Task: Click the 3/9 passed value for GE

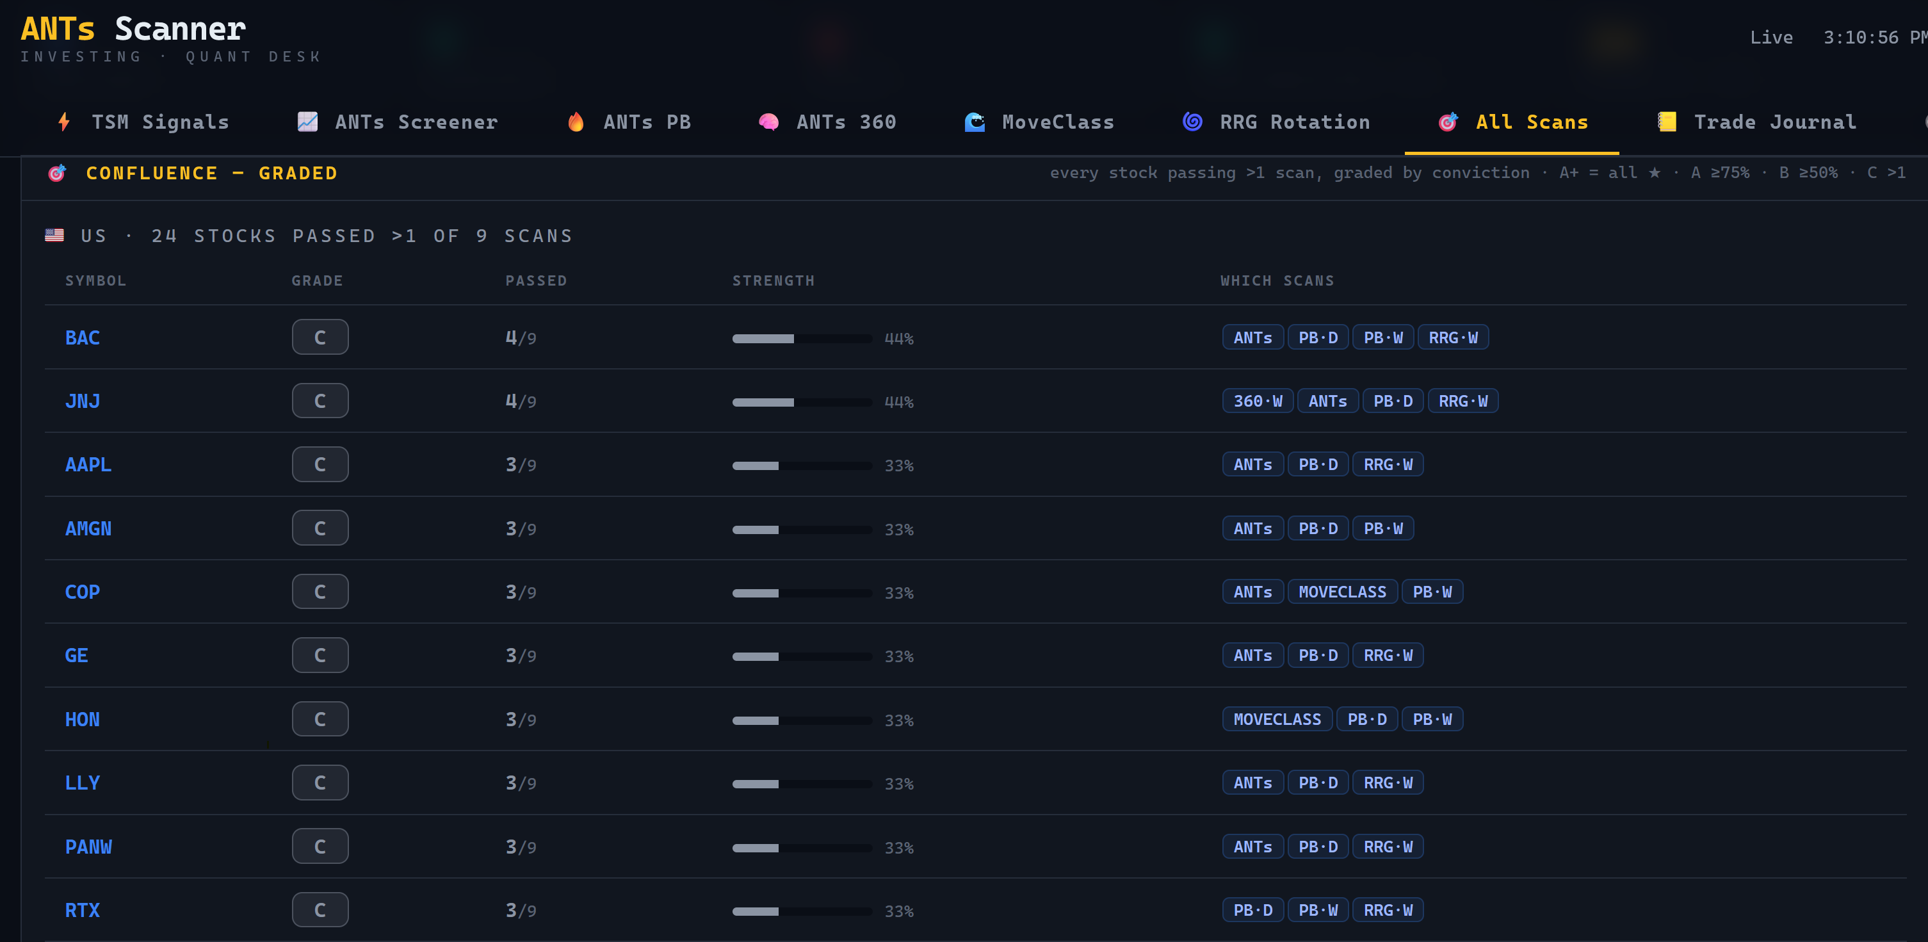Action: (x=521, y=655)
